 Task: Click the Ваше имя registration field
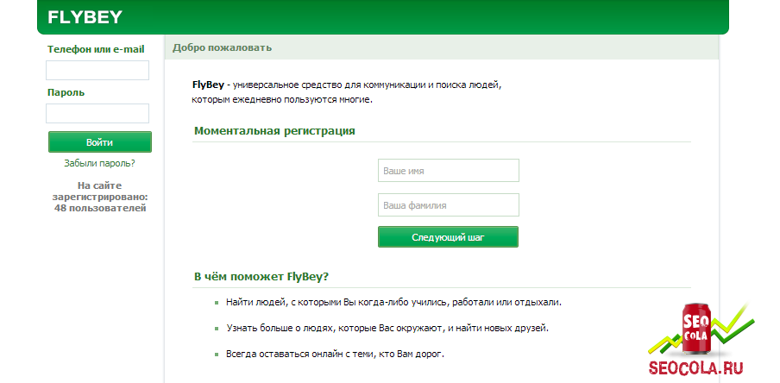448,171
